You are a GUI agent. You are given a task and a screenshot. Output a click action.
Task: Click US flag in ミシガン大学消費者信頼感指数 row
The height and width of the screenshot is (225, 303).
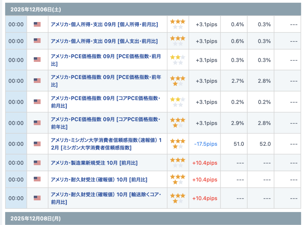(x=37, y=144)
